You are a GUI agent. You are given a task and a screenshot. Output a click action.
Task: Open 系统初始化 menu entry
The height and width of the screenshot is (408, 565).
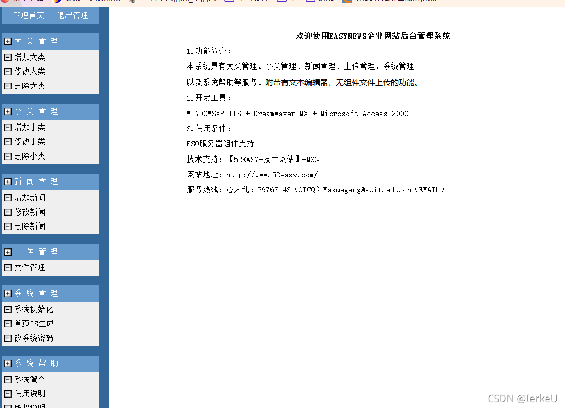click(34, 309)
